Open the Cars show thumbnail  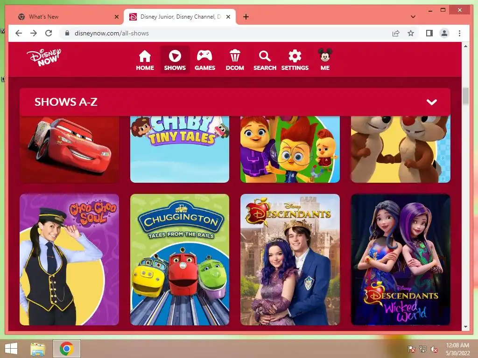(x=69, y=149)
